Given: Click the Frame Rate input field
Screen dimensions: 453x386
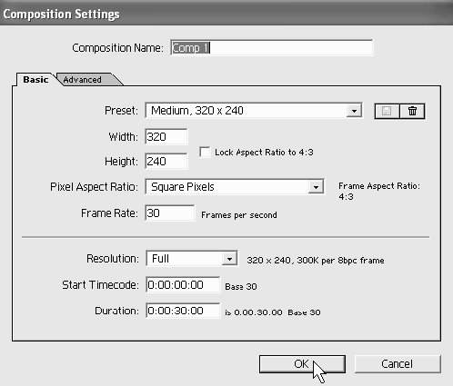Looking at the screenshot, I should tap(170, 213).
